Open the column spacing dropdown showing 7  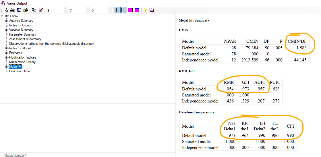coord(88,10)
